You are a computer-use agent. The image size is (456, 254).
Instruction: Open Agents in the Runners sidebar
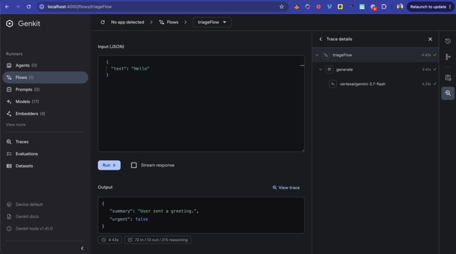click(x=45, y=66)
